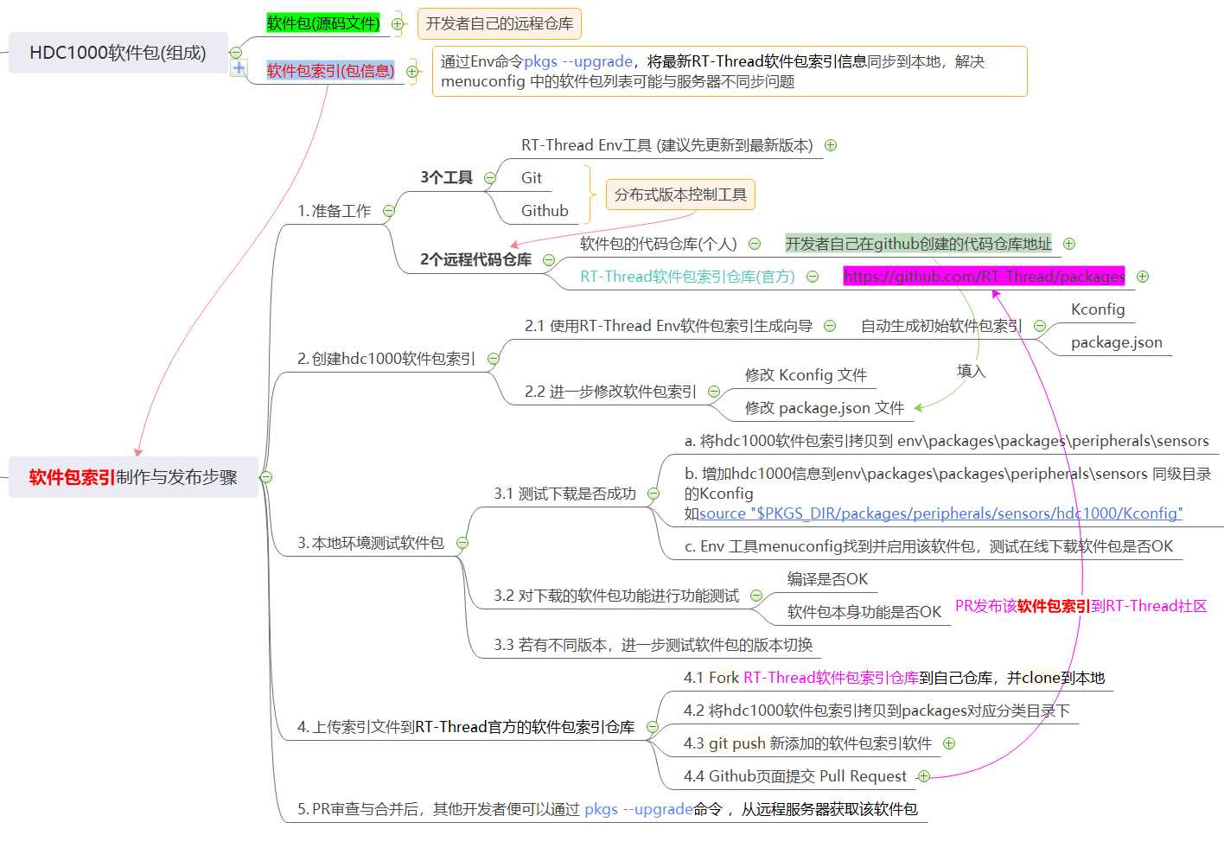Collapse 4.上传索引文件 branch

(653, 727)
